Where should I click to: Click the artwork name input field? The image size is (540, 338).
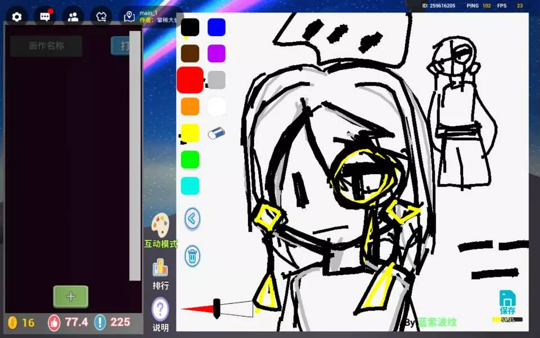click(x=46, y=46)
